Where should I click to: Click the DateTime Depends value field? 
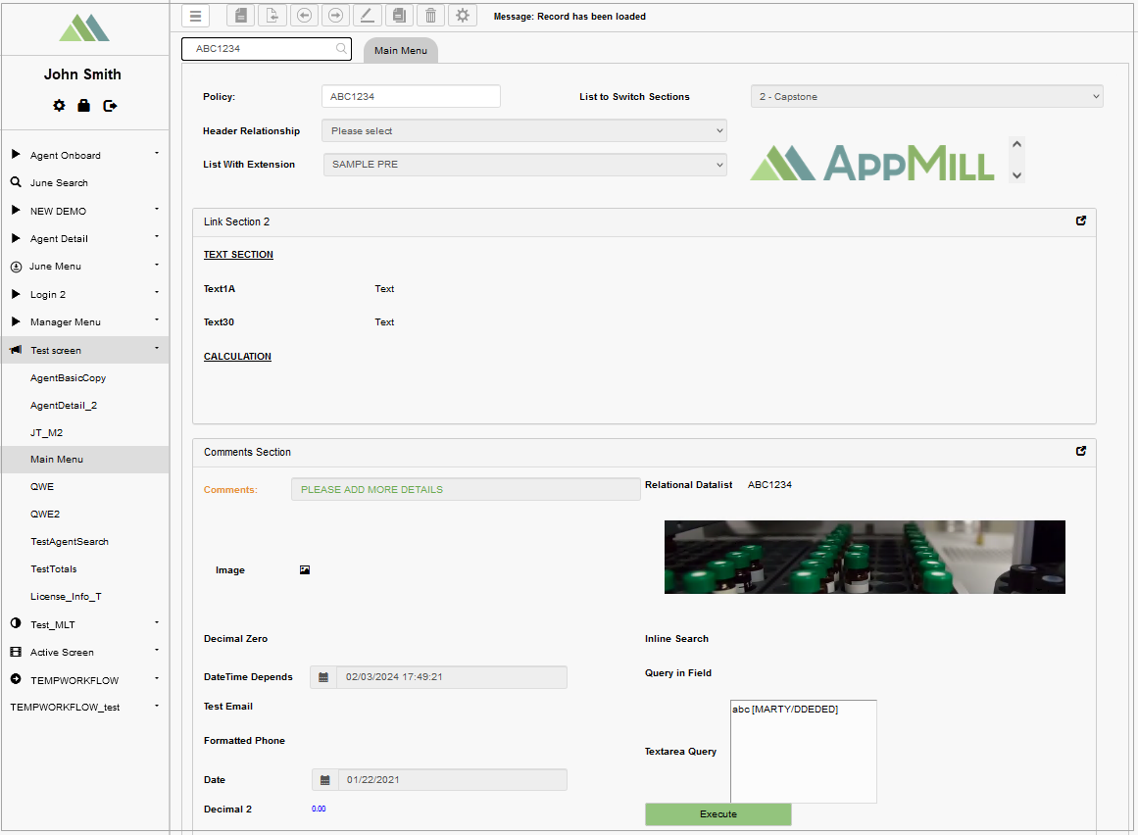pyautogui.click(x=452, y=677)
